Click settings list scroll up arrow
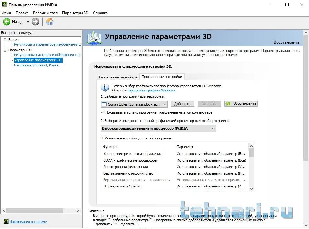The height and width of the screenshot is (229, 309). [x=251, y=146]
